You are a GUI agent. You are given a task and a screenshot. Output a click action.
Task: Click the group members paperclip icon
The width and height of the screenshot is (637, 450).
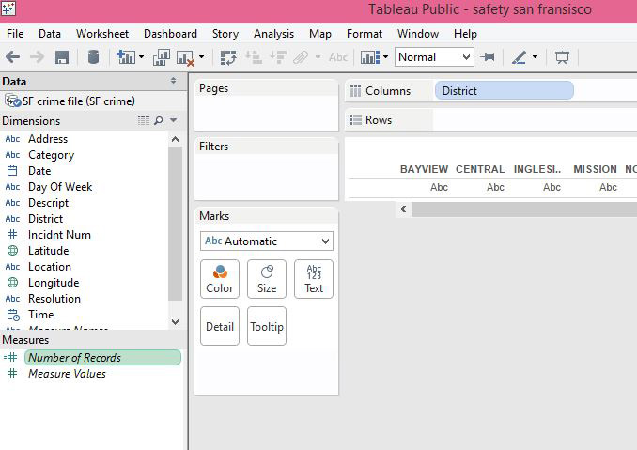pos(301,57)
